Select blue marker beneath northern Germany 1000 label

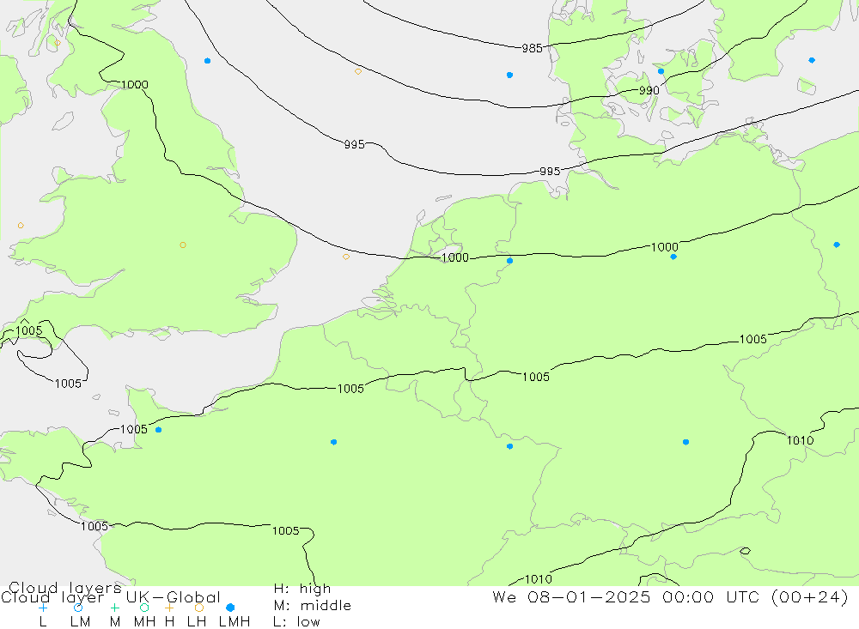click(x=673, y=257)
